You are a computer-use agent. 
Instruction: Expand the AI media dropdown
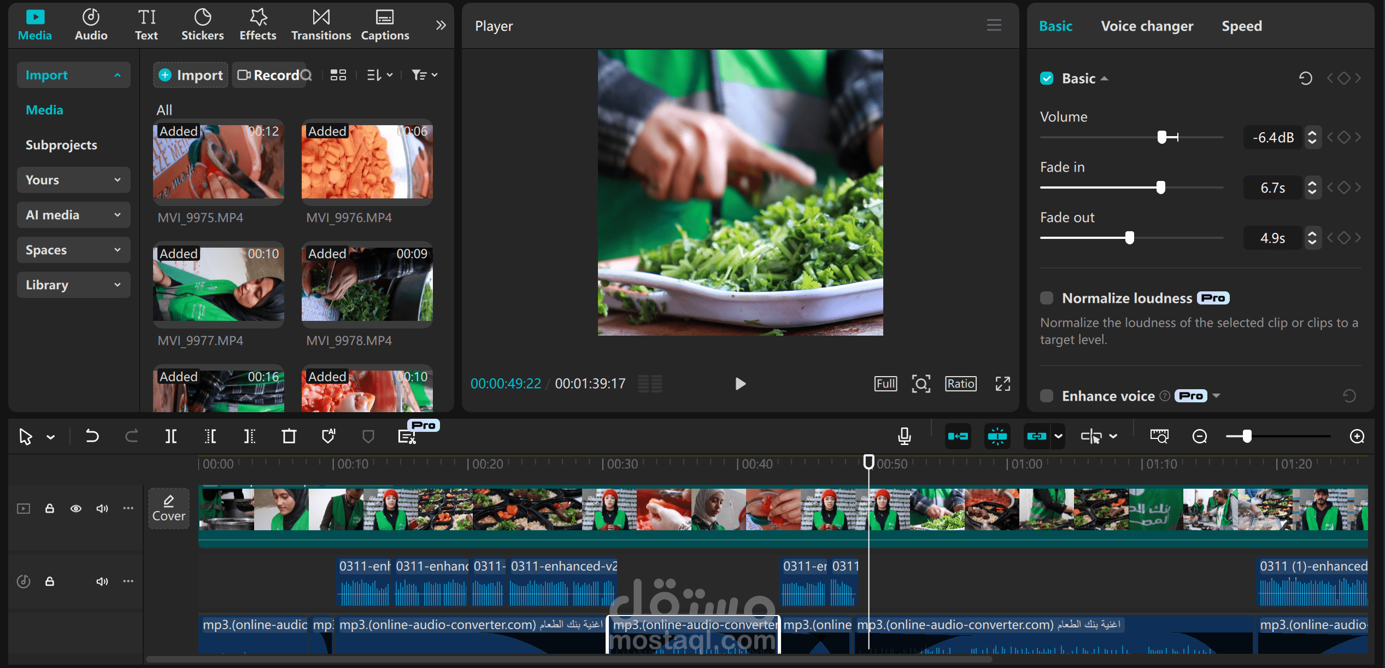[x=73, y=215]
